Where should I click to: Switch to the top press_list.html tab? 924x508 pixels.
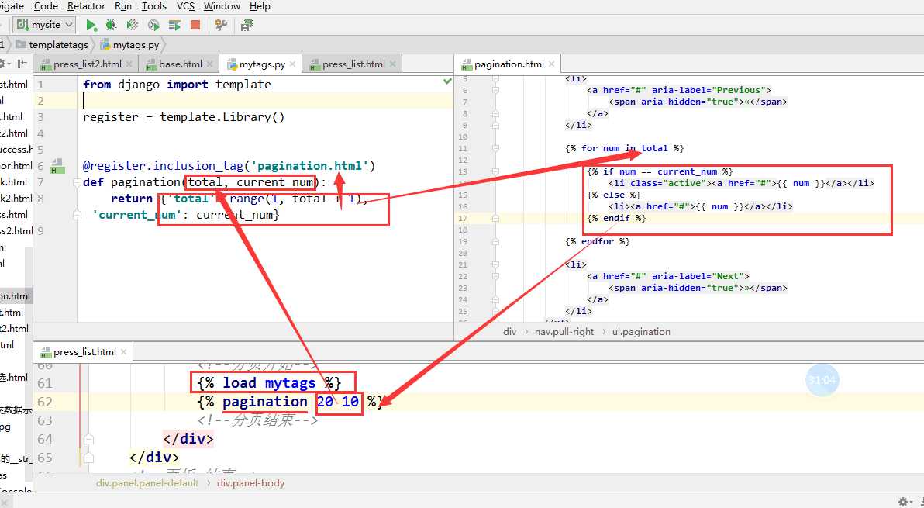tap(353, 64)
